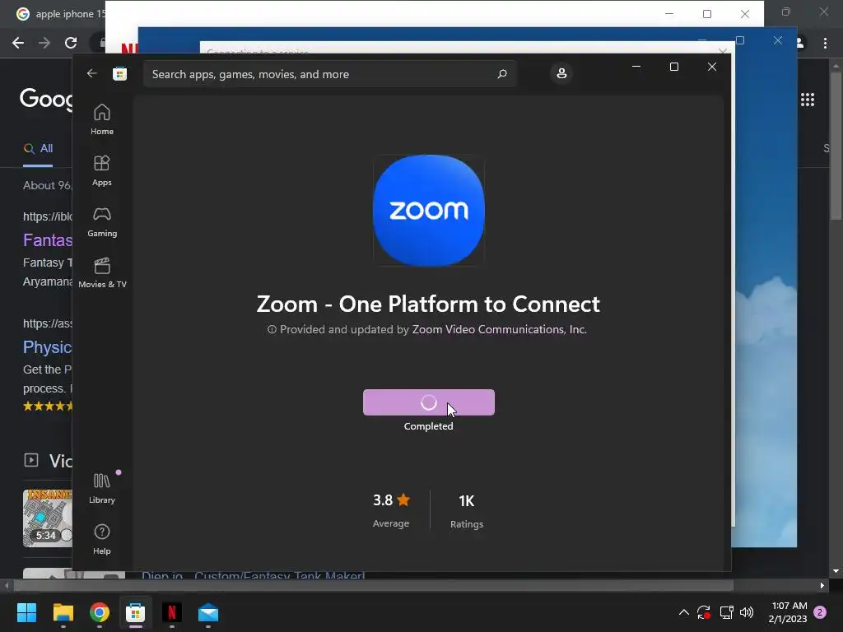Screen dimensions: 843x632
Task: Click the Zoom - One Platform to Connect title
Action: point(428,304)
